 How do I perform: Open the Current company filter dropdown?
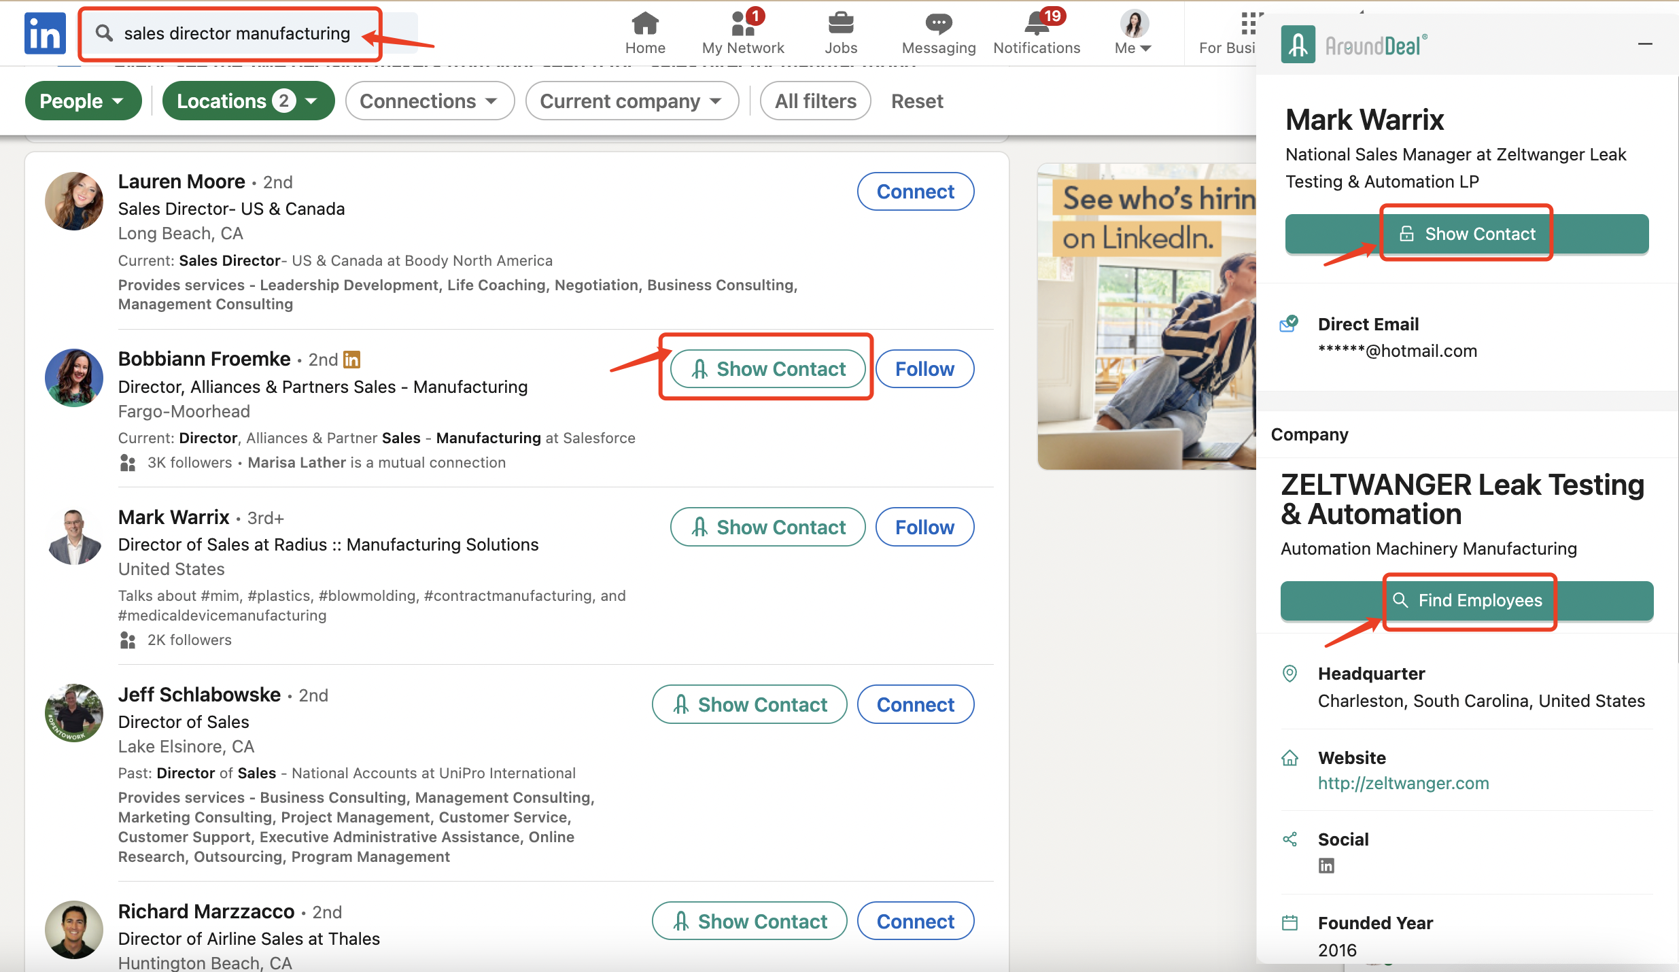pyautogui.click(x=631, y=101)
